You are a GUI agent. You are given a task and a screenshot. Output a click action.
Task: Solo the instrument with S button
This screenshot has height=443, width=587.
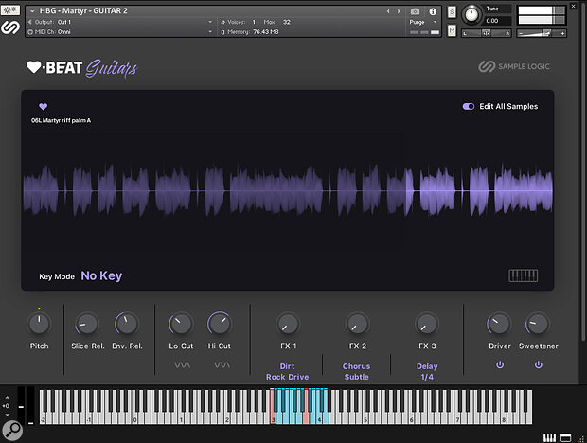pos(452,12)
